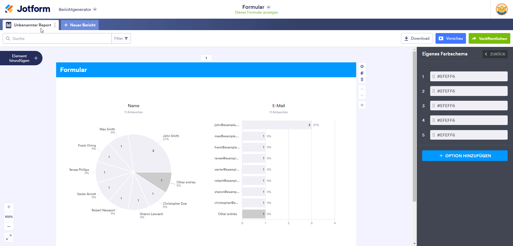Create a new tab with Neuer Bericht
Viewport: 513px width, 246px height.
coord(80,25)
